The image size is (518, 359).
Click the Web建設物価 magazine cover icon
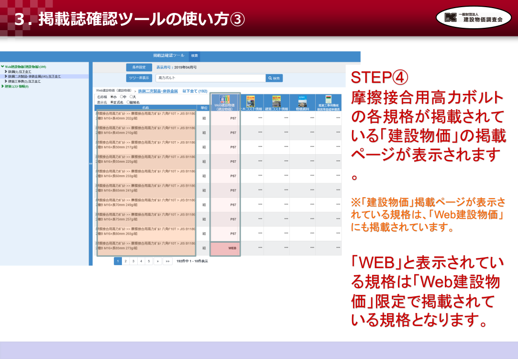(225, 99)
